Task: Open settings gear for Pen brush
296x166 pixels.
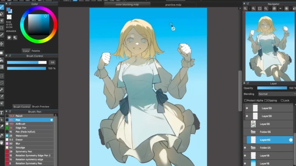Action: pyautogui.click(x=51, y=120)
